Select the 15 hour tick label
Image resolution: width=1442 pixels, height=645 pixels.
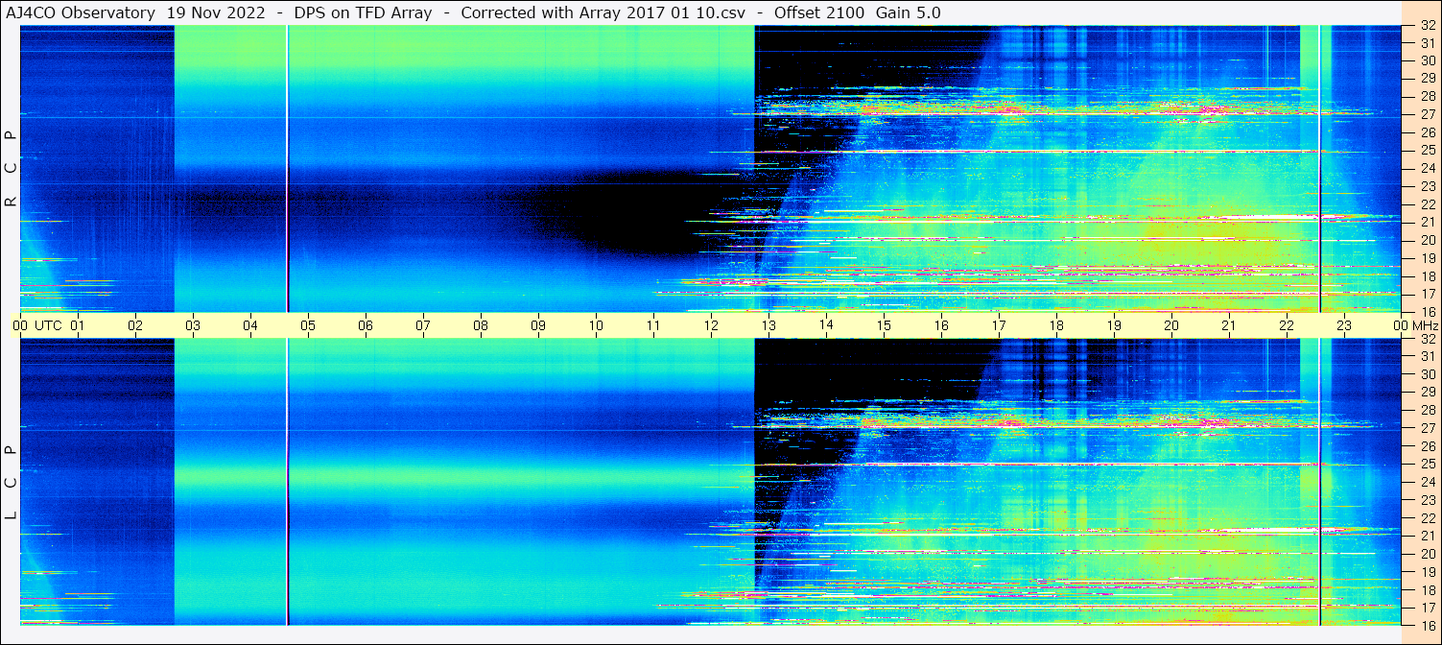(884, 325)
